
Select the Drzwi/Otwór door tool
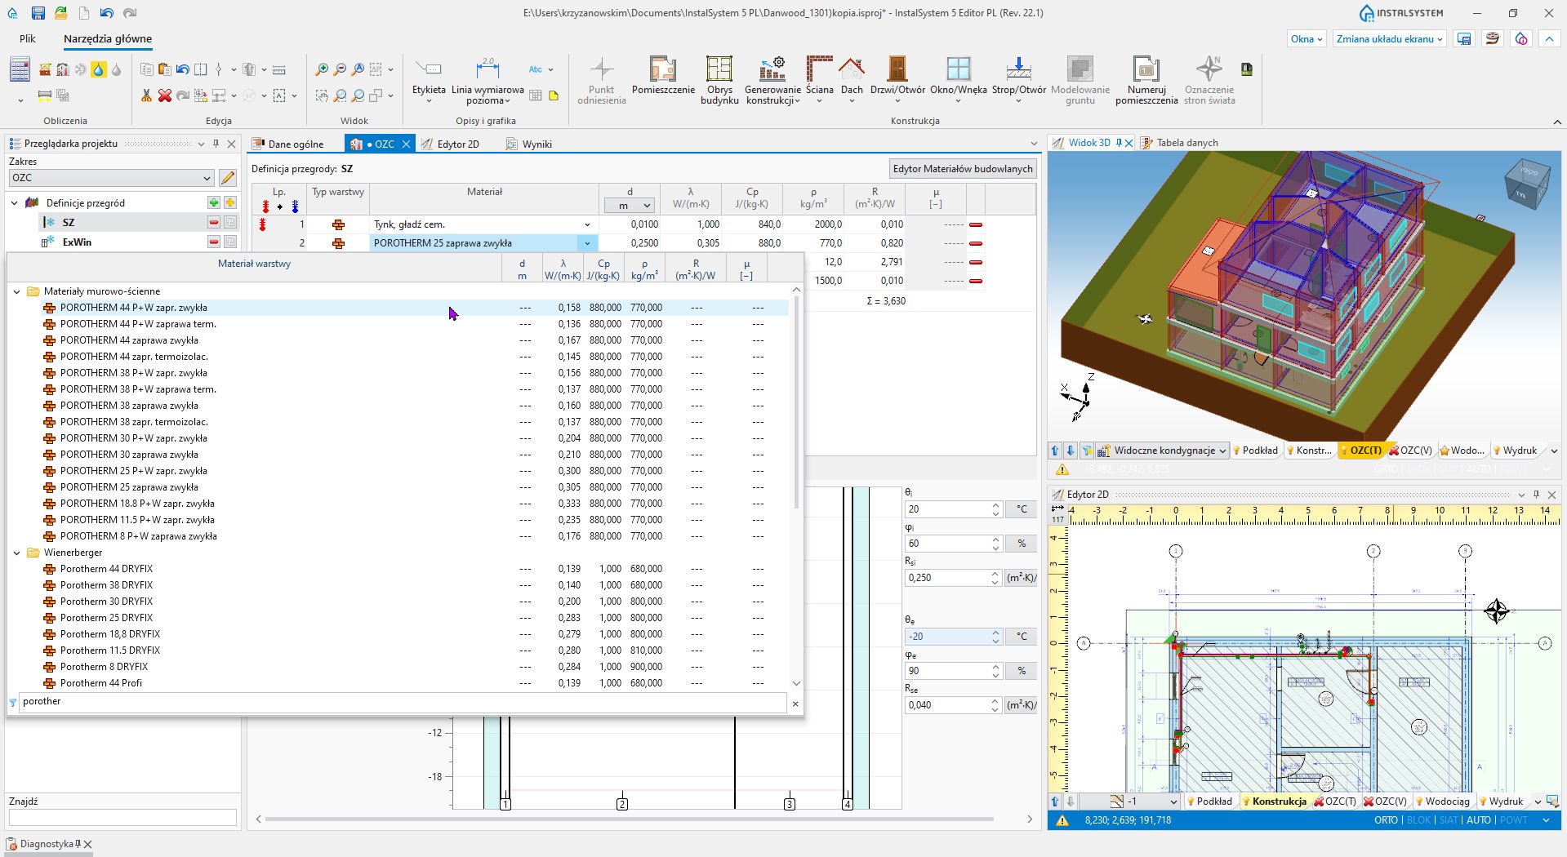897,80
